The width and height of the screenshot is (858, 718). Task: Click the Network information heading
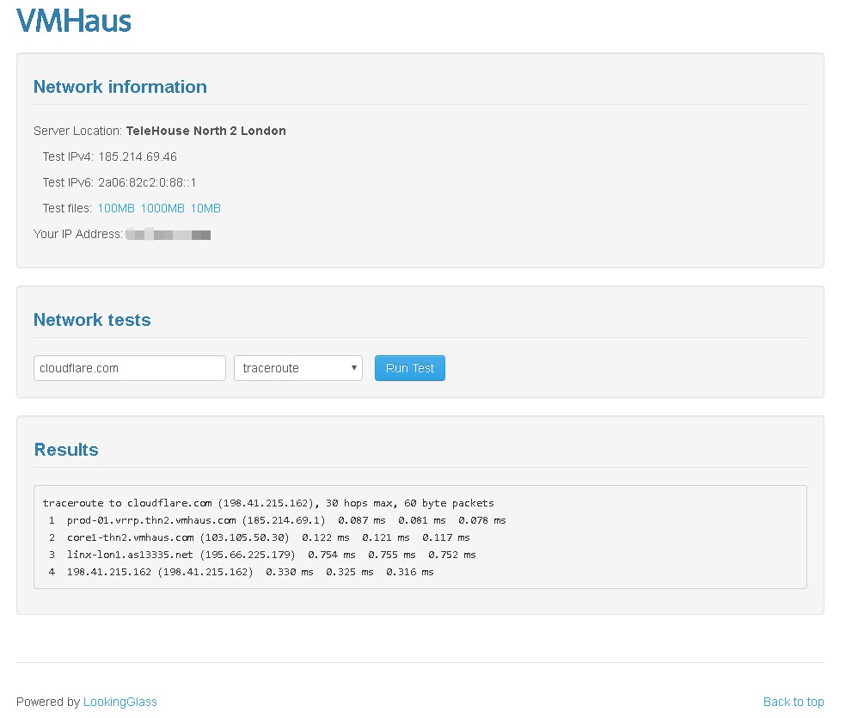pos(120,87)
